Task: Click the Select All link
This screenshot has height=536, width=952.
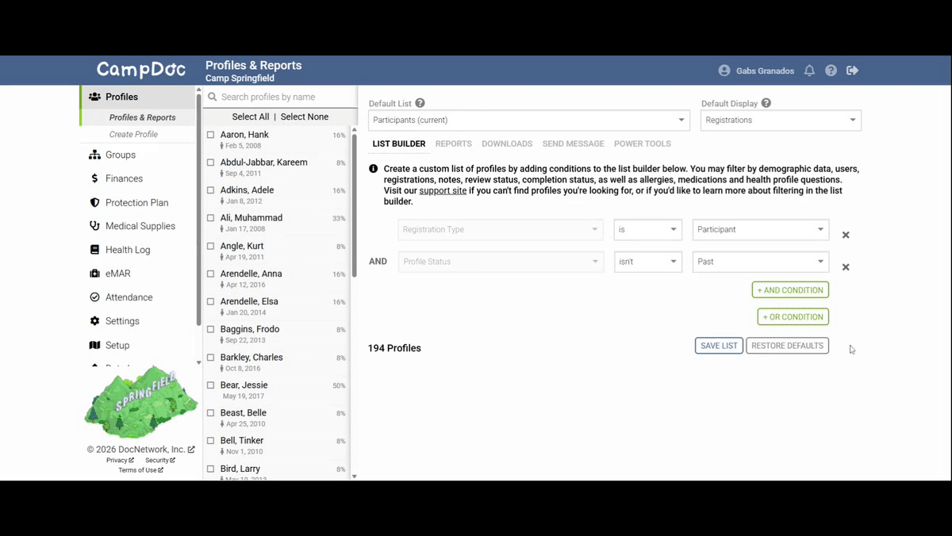Action: [251, 117]
